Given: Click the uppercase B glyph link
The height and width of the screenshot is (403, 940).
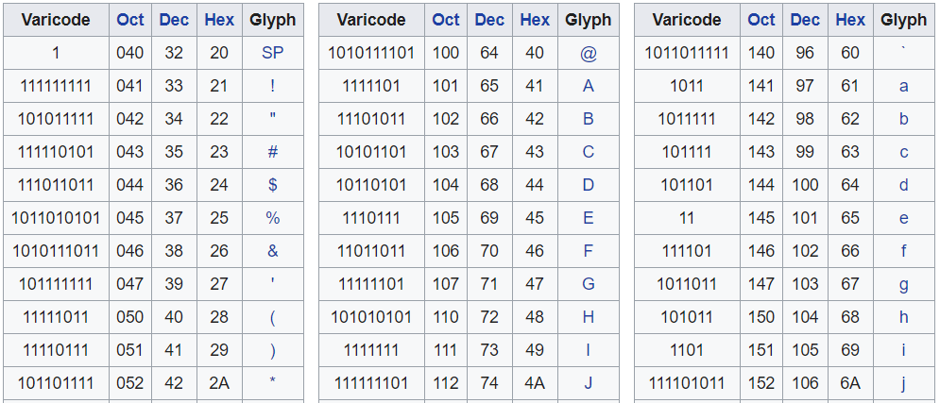Looking at the screenshot, I should (x=589, y=119).
